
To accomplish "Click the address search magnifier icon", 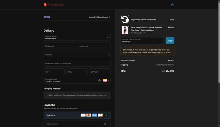I will 108,55.
